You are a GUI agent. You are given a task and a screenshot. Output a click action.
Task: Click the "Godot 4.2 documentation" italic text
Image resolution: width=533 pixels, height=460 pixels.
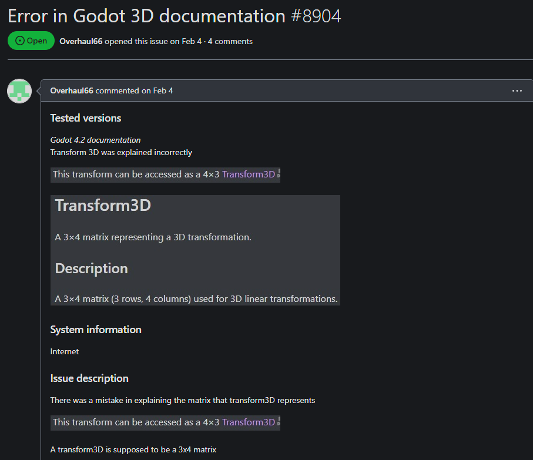95,140
